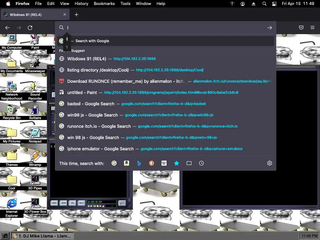This screenshot has width=320, height=240.
Task: Search this time with DuckDuckGo icon
Action: (152, 163)
